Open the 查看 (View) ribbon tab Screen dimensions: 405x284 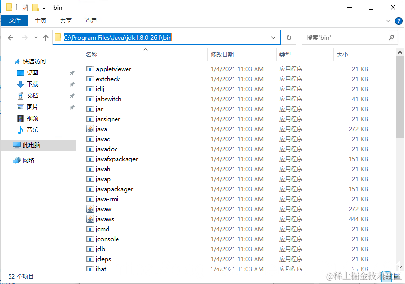91,20
